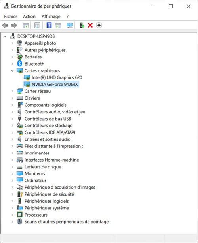Click the speaker icon beside Entrées et sorties audio
Viewport: 198px width, 243px height.
19,139
